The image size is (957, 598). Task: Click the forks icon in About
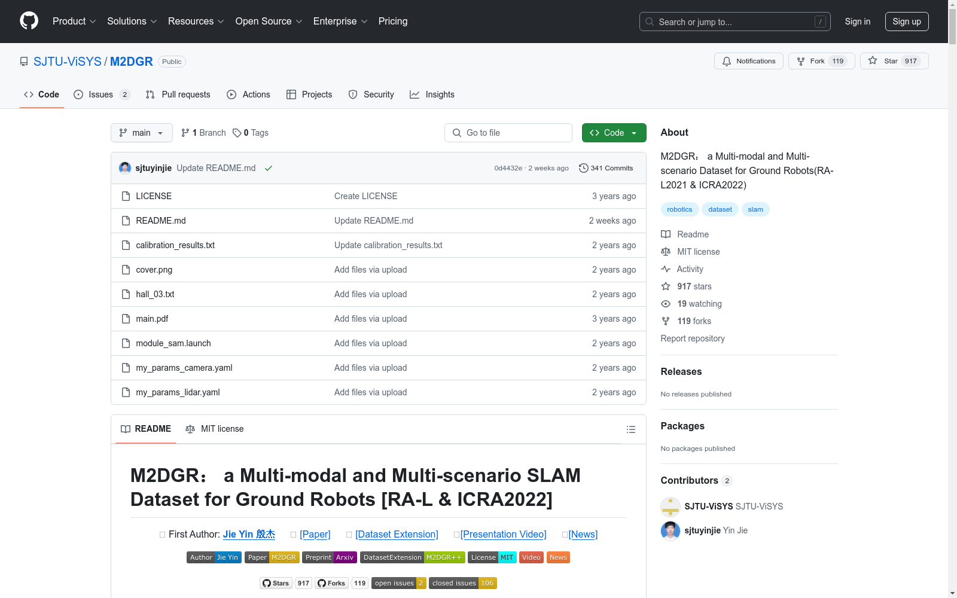tap(666, 321)
